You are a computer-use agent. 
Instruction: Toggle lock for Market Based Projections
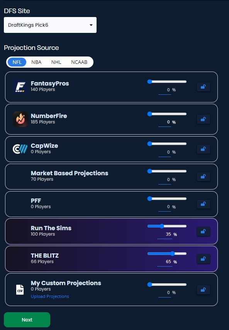click(x=203, y=176)
